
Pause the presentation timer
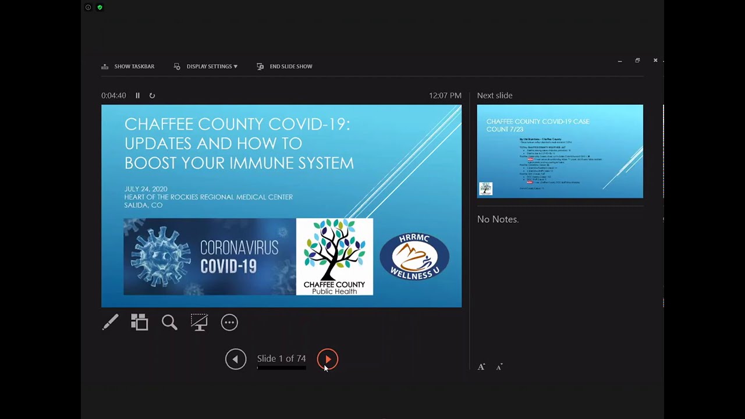(138, 95)
